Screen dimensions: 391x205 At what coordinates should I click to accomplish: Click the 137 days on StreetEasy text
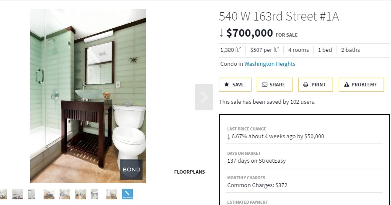[x=256, y=161]
